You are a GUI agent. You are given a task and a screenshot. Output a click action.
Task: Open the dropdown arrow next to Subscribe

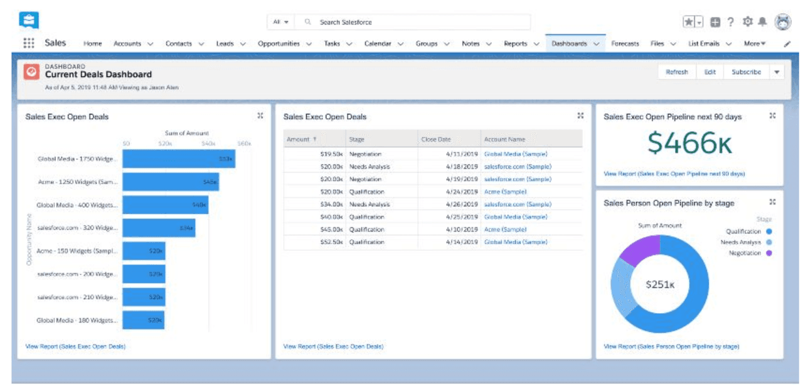click(777, 72)
